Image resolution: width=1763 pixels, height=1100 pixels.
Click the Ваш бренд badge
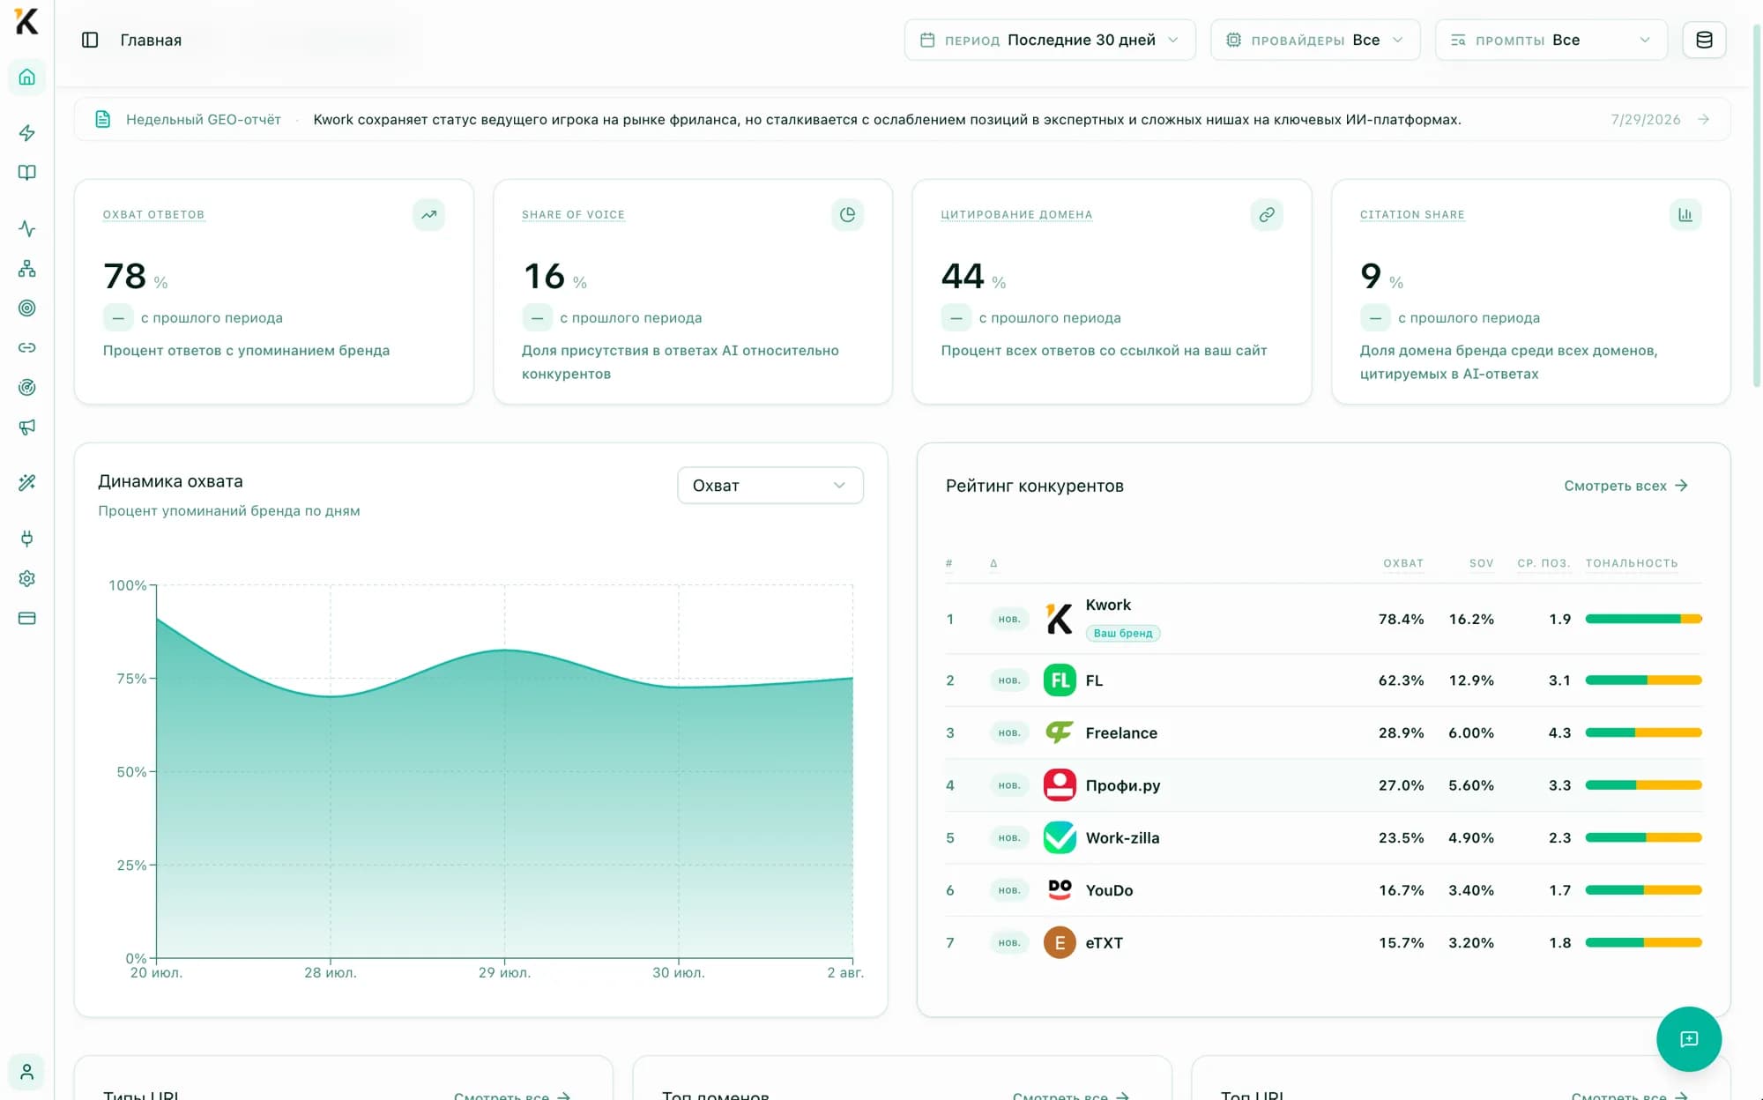coord(1122,633)
